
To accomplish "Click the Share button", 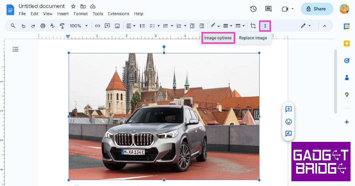I will (317, 9).
